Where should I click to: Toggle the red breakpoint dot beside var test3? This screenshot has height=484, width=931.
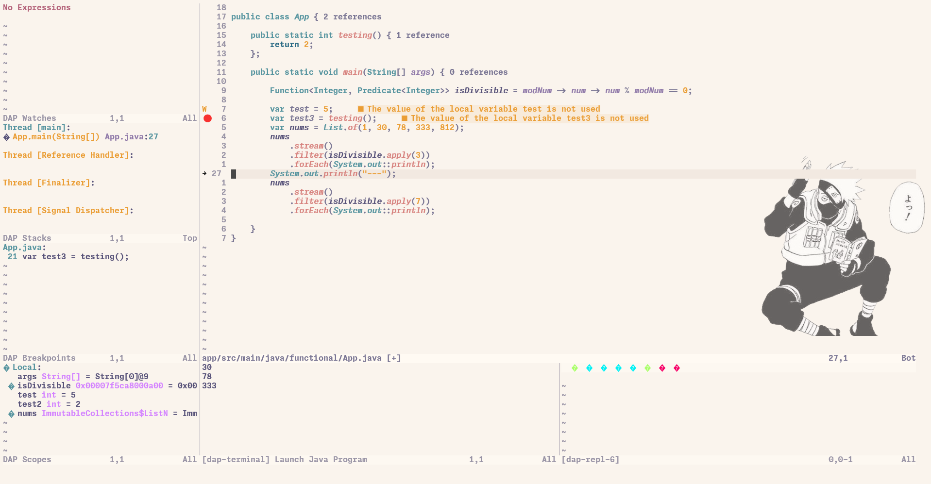click(207, 118)
